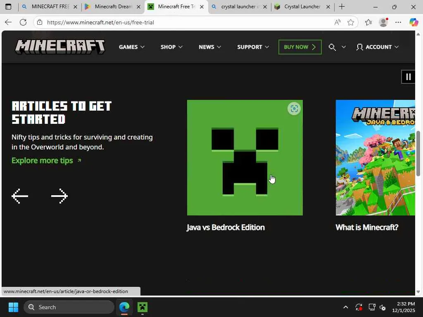This screenshot has height=317, width=423.
Task: Close the Crystal Launcher tab
Action: coord(328,7)
